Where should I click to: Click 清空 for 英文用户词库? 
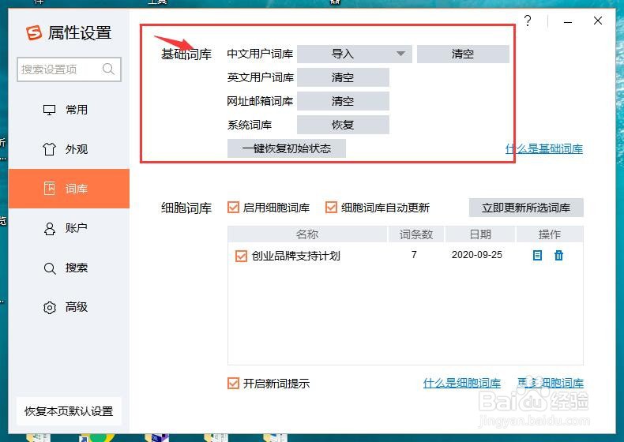[343, 77]
